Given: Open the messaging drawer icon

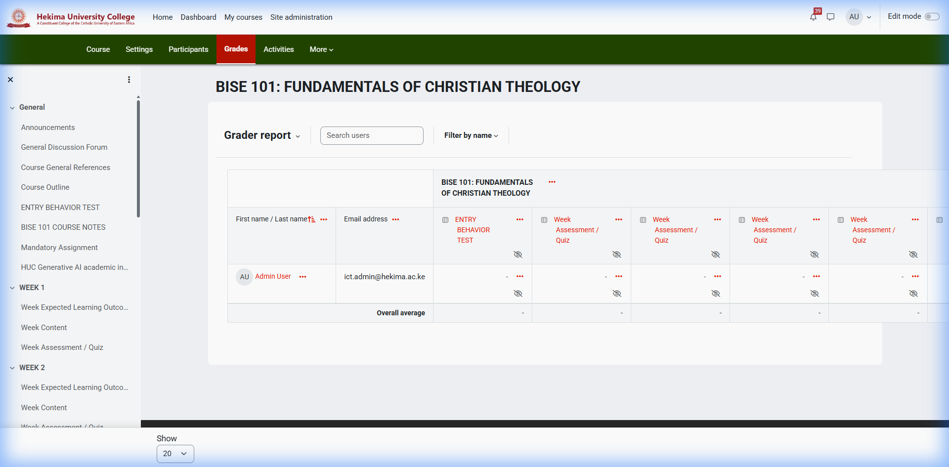Looking at the screenshot, I should tap(830, 17).
